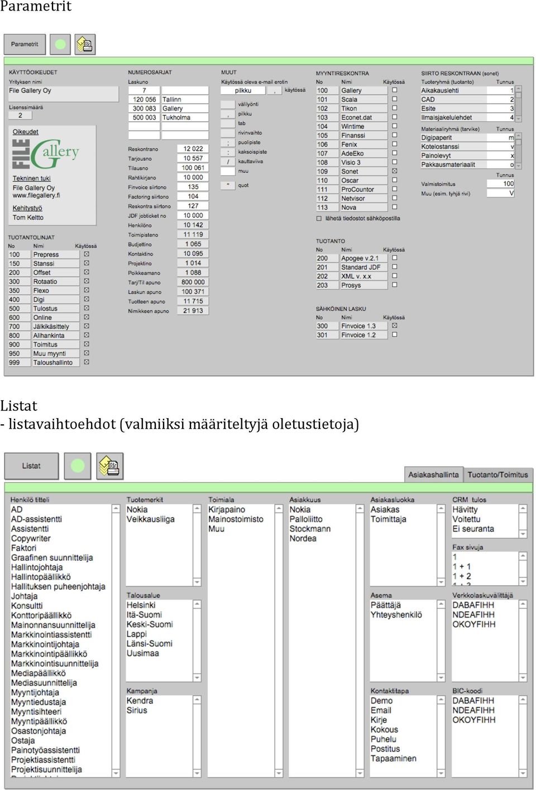536x790 pixels.
Task: Click down arrow of CRM tulos list
Action: click(523, 534)
